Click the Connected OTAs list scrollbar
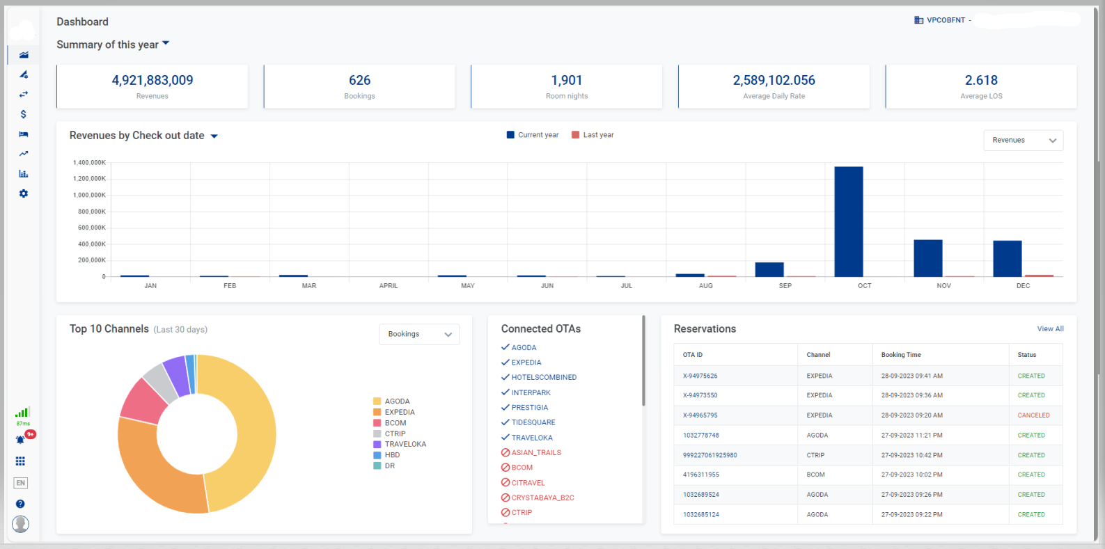 (x=643, y=362)
